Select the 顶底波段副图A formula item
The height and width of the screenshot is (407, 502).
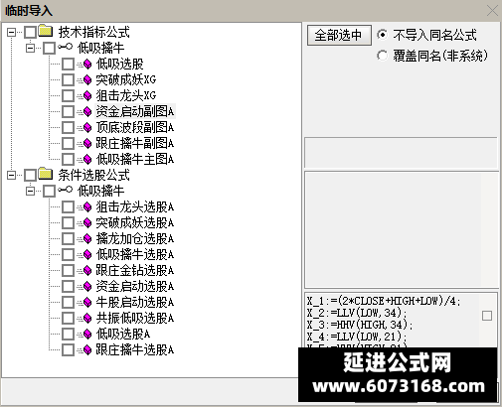point(135,127)
